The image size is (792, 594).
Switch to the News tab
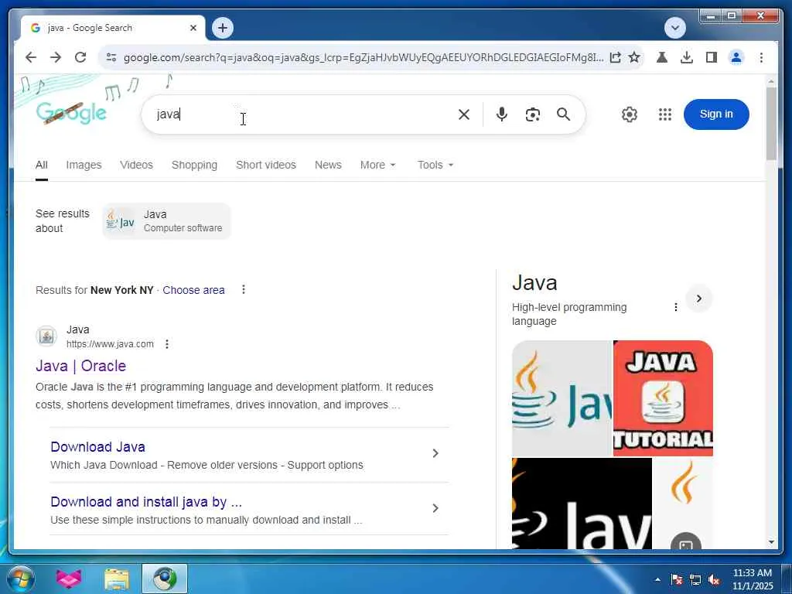(328, 166)
